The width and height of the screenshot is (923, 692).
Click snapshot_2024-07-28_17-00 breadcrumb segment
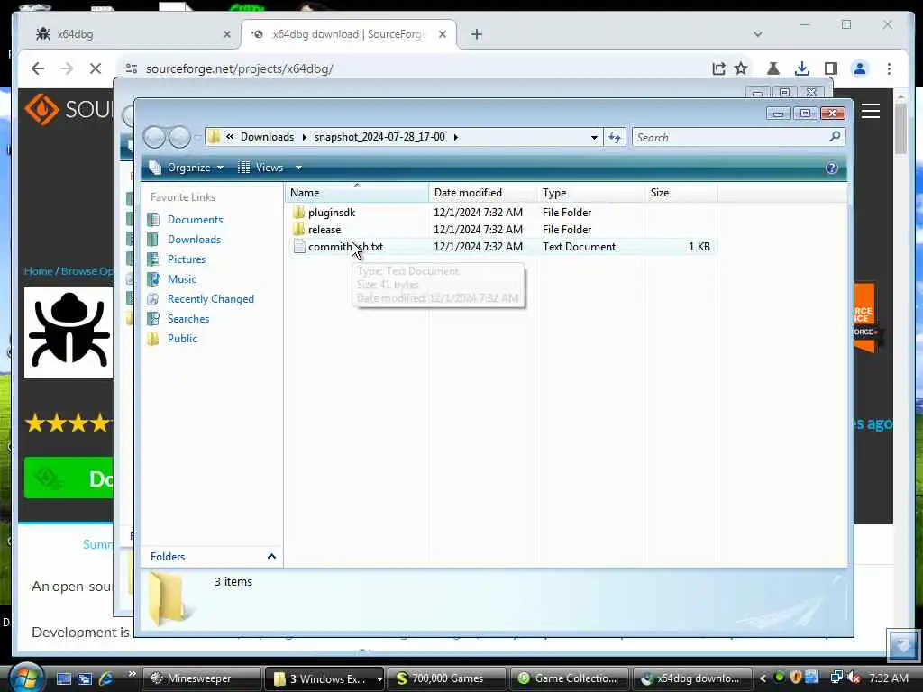point(379,137)
